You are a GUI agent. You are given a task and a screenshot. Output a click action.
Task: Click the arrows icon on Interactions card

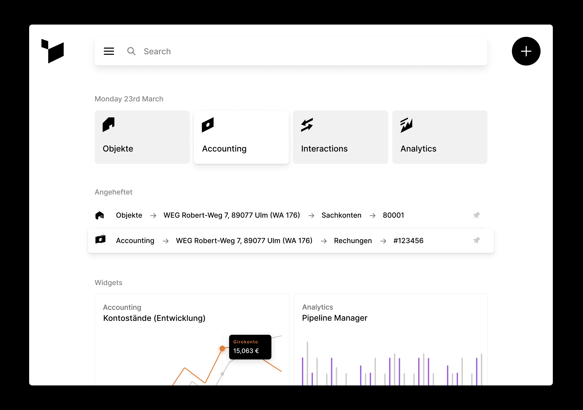pos(307,125)
